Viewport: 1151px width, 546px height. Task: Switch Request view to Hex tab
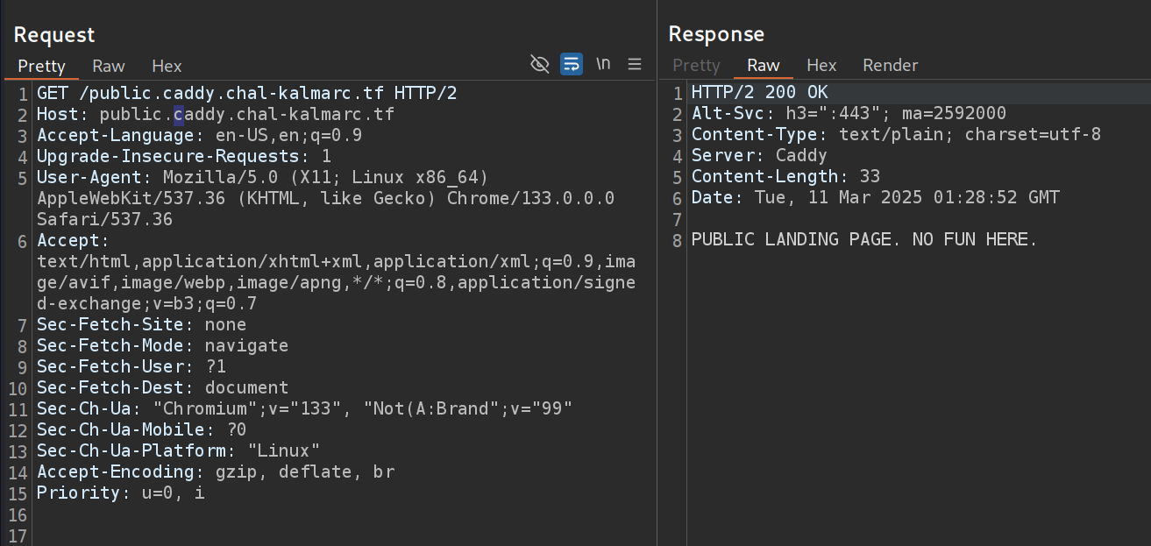point(167,66)
